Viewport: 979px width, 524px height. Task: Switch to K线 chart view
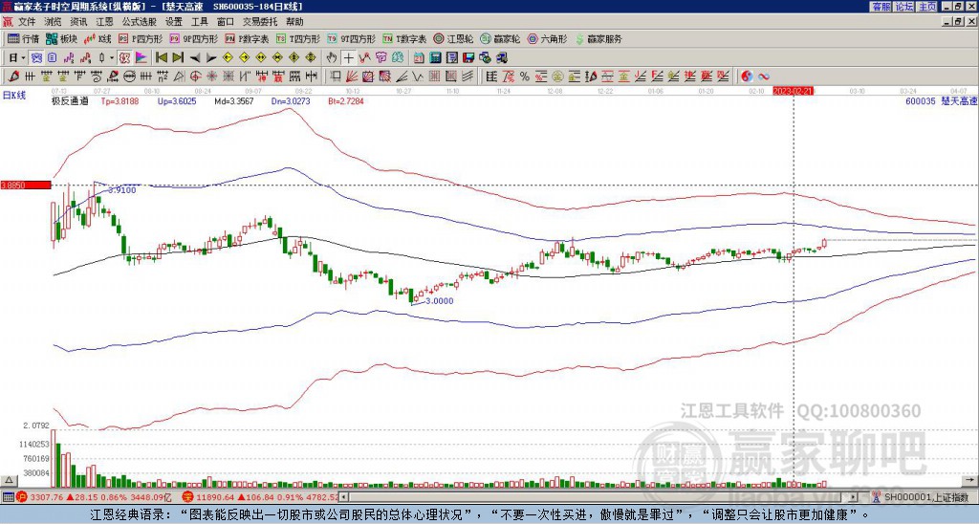(x=98, y=38)
